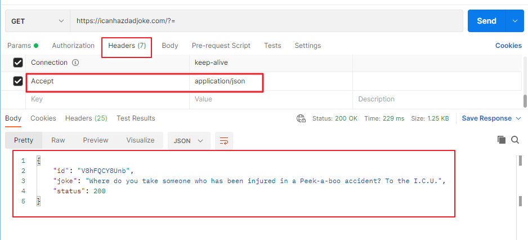Screen dimensions: 528x240
Task: Open the Settings tab
Action: point(308,46)
